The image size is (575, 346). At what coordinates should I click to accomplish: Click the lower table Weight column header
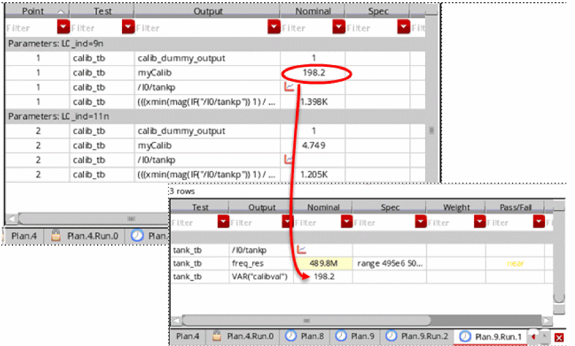(456, 207)
